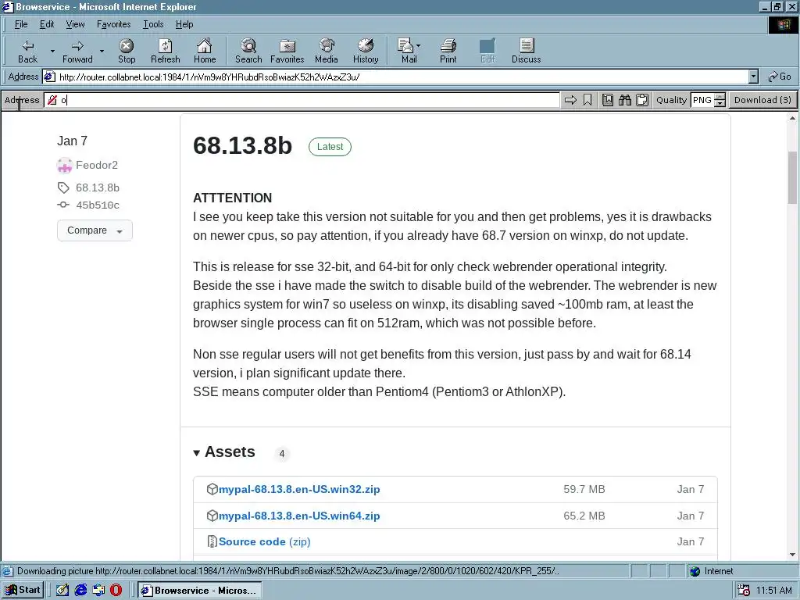Screen dimensions: 800x600
Task: Open the Discuss toolbar icon
Action: (x=526, y=51)
